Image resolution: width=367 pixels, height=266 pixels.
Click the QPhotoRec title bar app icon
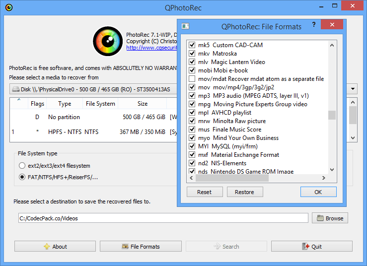[9, 8]
